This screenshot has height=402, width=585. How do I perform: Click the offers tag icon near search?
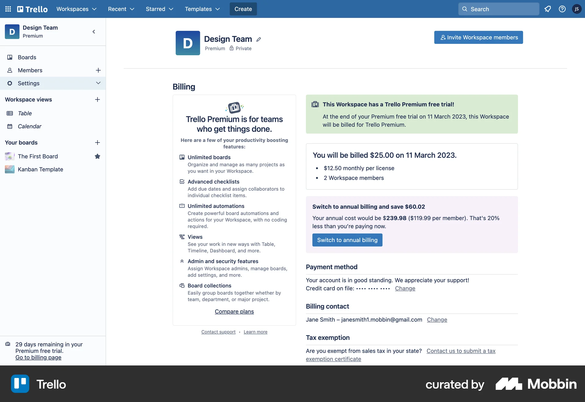(x=548, y=9)
